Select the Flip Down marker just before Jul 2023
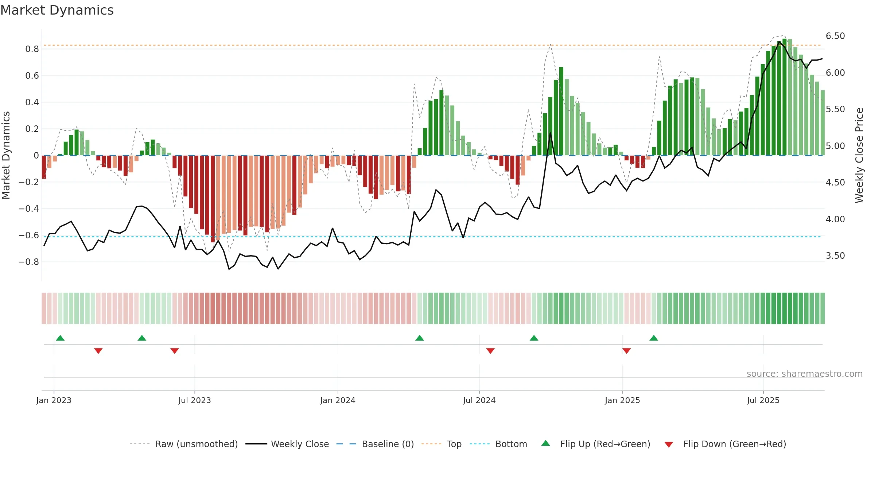 (x=175, y=351)
